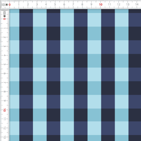141x141 pixels.
Task: Click number 11 on the left ruler
Action: [5, 119]
